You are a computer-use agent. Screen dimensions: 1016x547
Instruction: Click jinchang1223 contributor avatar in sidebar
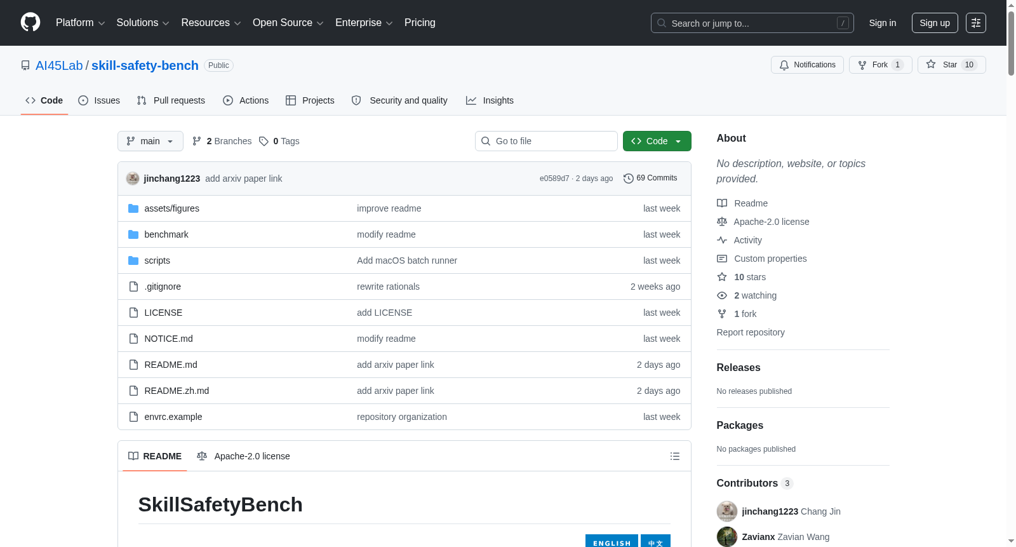pos(727,511)
